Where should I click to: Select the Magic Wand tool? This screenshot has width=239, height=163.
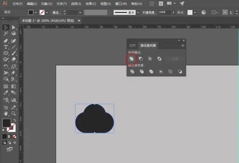pyautogui.click(x=6, y=33)
